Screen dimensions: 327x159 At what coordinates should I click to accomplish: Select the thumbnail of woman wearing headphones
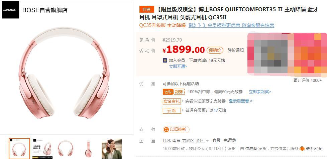[112, 149]
